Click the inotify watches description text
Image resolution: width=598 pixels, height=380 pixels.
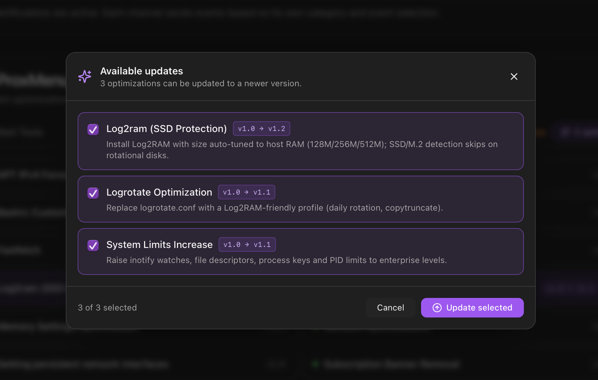(277, 260)
